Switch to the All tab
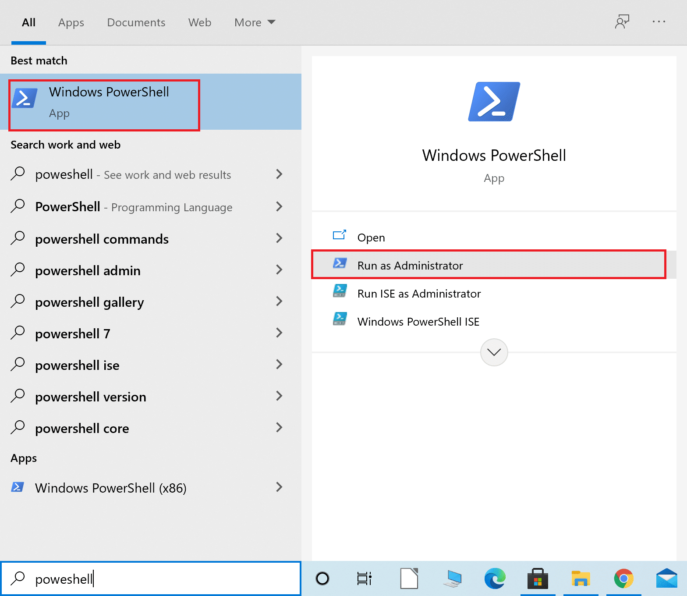The height and width of the screenshot is (596, 687). (28, 22)
